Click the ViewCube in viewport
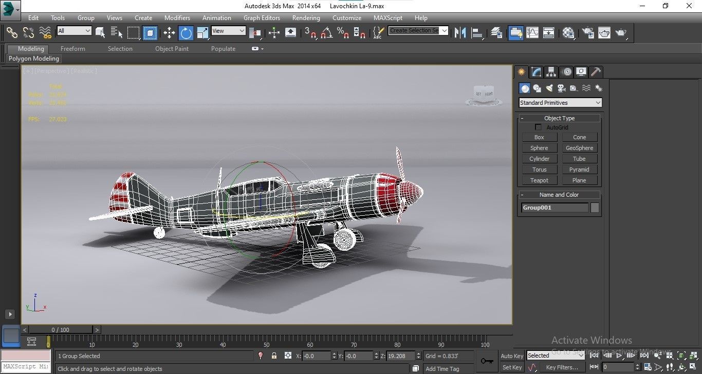The height and width of the screenshot is (374, 702). click(484, 95)
